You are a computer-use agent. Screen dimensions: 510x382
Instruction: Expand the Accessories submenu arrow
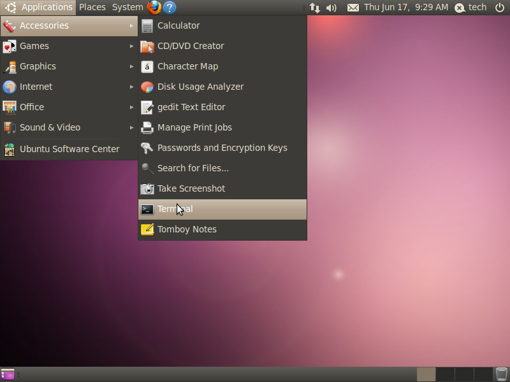132,25
